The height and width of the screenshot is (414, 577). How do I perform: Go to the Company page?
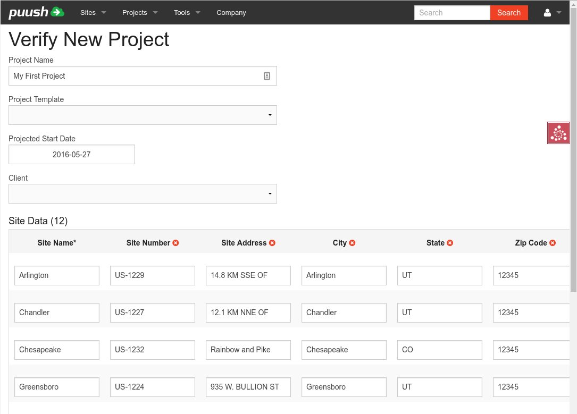[231, 13]
